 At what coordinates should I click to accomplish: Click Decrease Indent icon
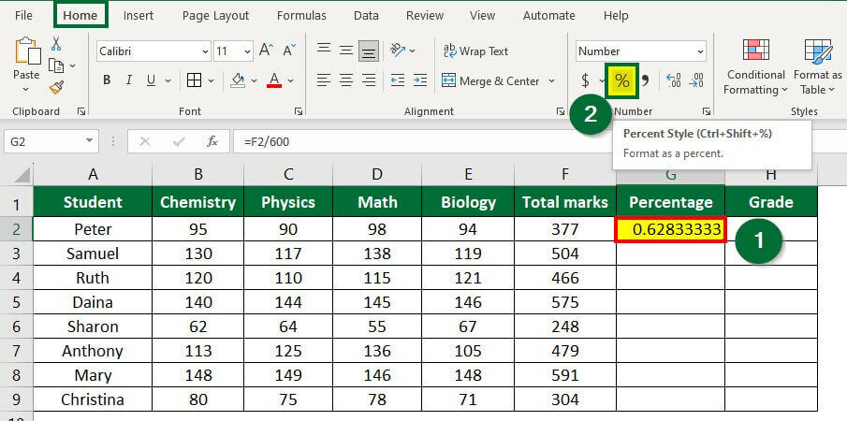[x=398, y=80]
